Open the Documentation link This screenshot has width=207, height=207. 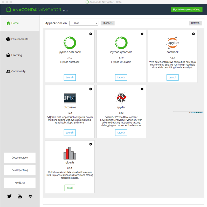[x=20, y=158]
